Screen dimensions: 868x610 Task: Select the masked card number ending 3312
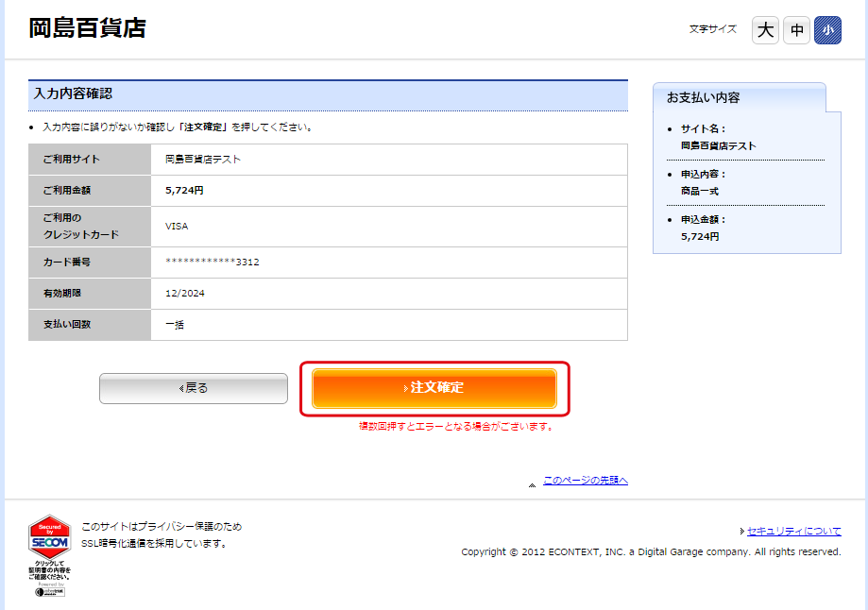click(212, 262)
